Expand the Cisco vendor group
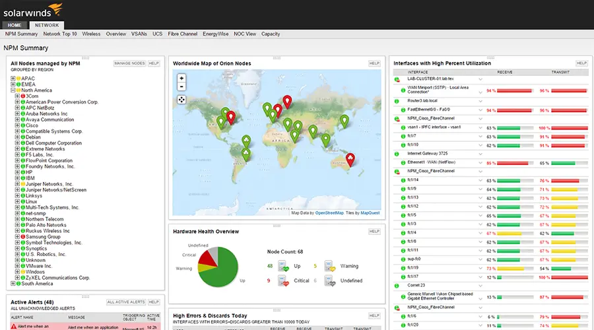Screen dimensions: 594x330 click(x=17, y=125)
